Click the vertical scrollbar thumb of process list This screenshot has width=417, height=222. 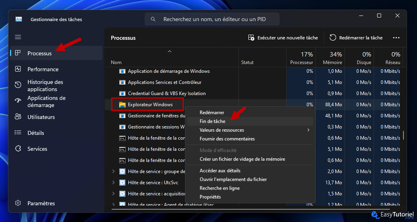click(404, 135)
